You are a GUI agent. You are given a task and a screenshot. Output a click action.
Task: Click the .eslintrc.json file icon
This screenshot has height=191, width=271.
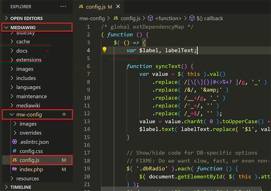click(x=14, y=142)
